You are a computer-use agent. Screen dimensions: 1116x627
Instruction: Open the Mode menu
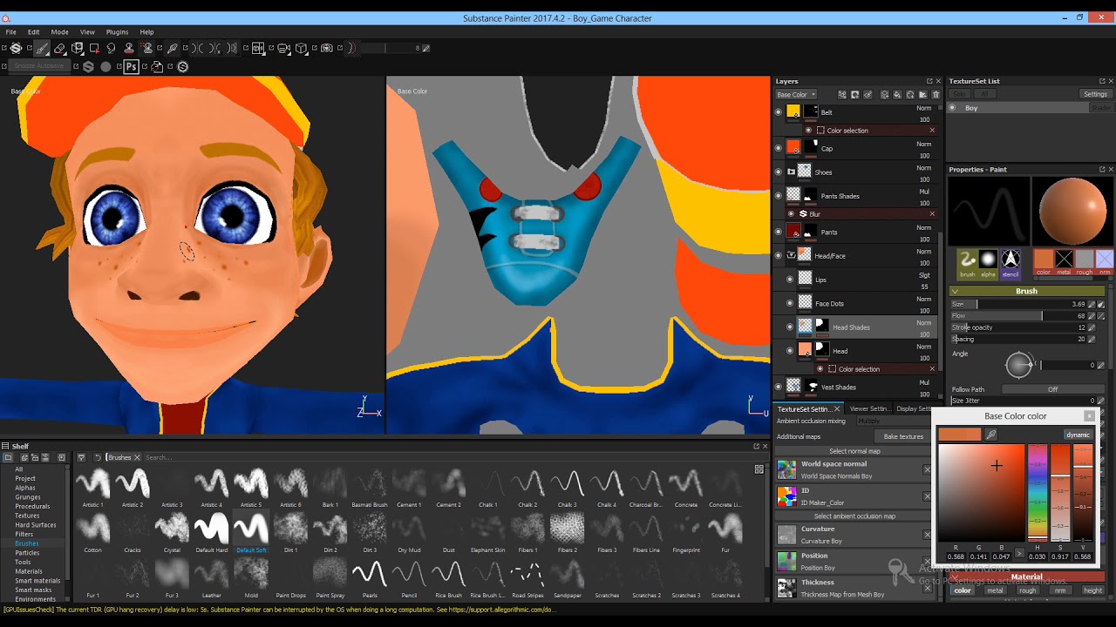59,32
